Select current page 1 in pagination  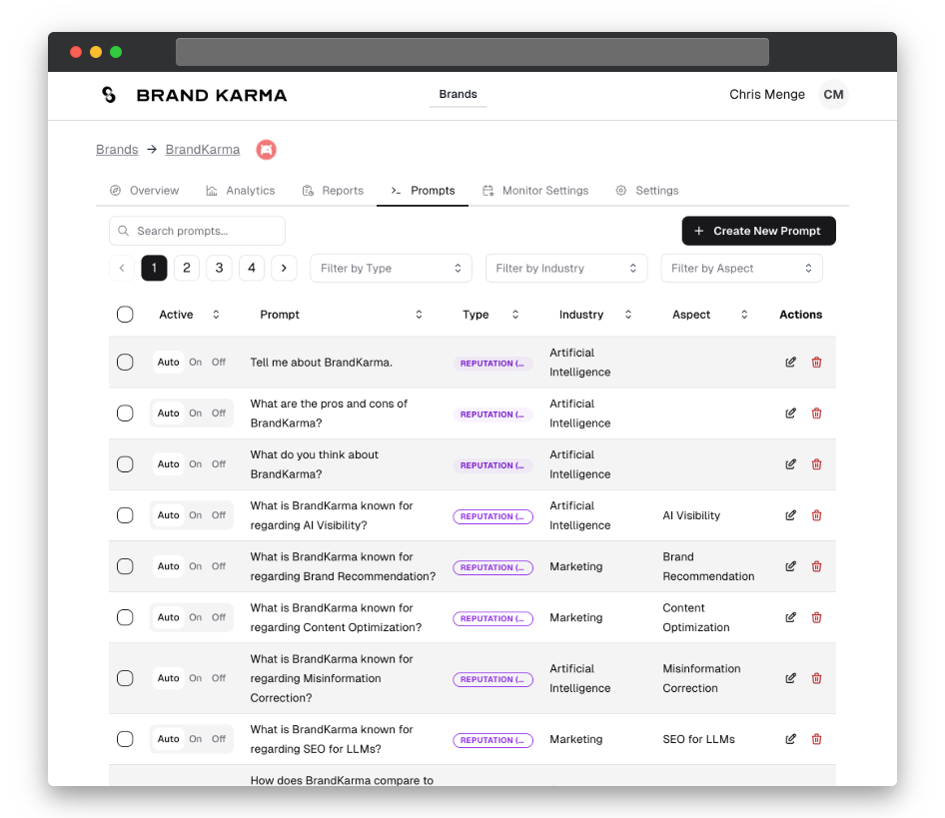(154, 269)
